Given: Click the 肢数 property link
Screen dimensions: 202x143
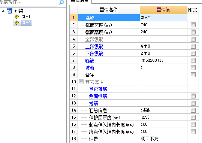Looking at the screenshot, I should (x=90, y=68).
